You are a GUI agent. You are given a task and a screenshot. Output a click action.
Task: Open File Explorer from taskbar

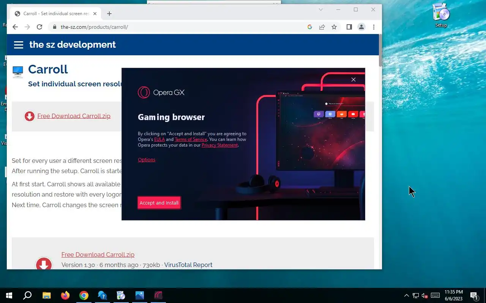click(x=46, y=295)
